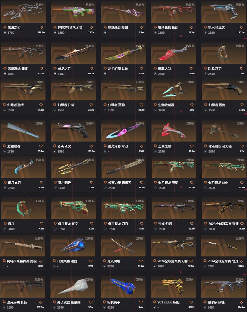
Task: Select the 日耀风暴 遗器 blue knife thumbnail
Action: (73, 245)
